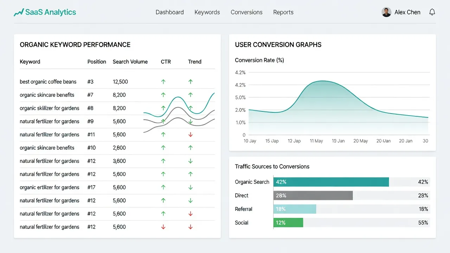Viewport: 450px width, 253px height.
Task: Click the Trend arrow in the 3,600 volume row
Action: coord(191,161)
